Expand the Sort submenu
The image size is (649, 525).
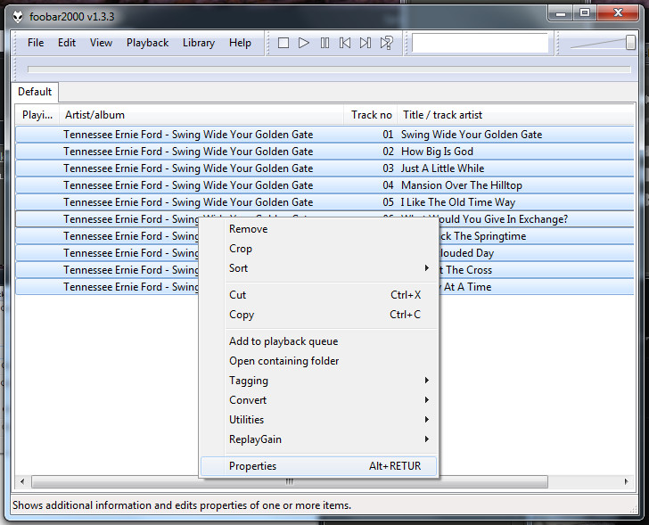pyautogui.click(x=319, y=268)
